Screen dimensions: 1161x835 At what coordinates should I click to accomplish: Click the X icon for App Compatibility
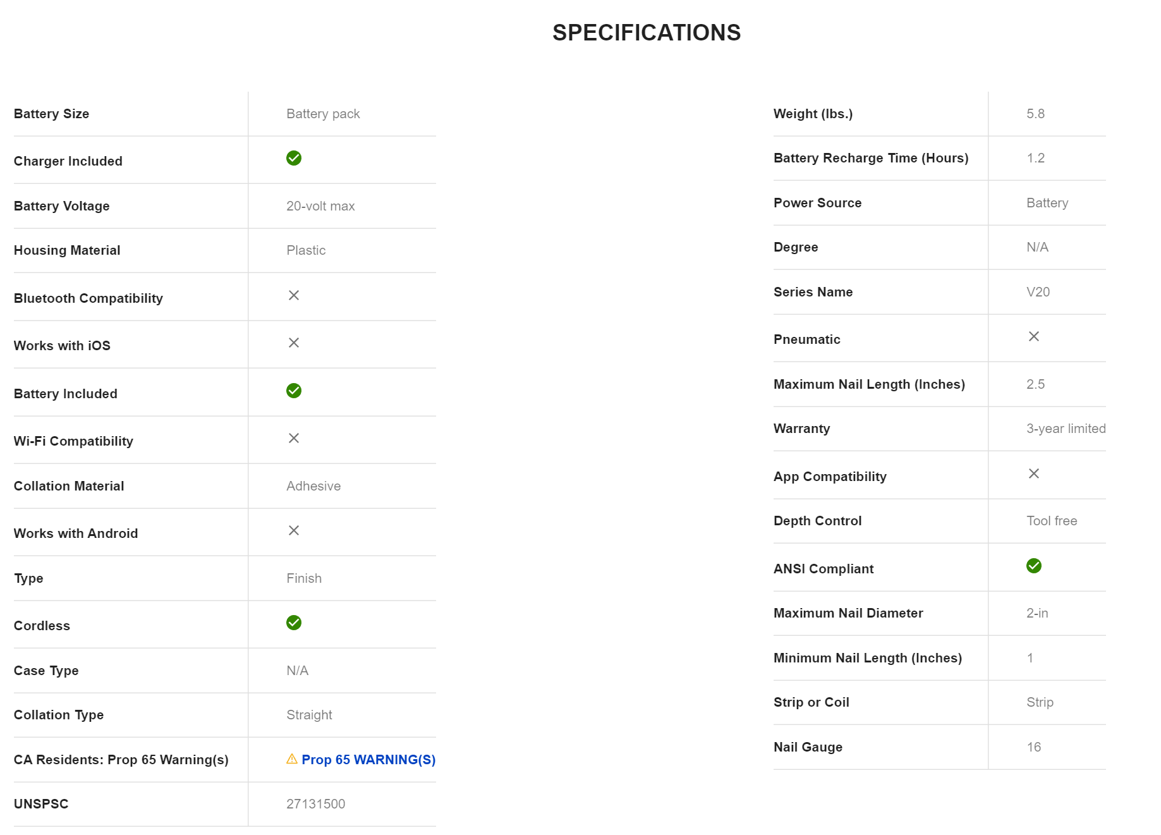(x=1034, y=473)
